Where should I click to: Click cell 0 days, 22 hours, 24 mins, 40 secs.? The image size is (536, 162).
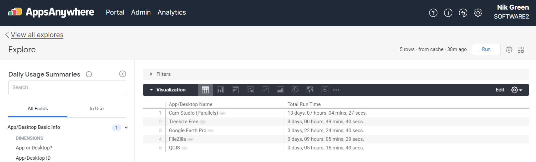coord(326,131)
